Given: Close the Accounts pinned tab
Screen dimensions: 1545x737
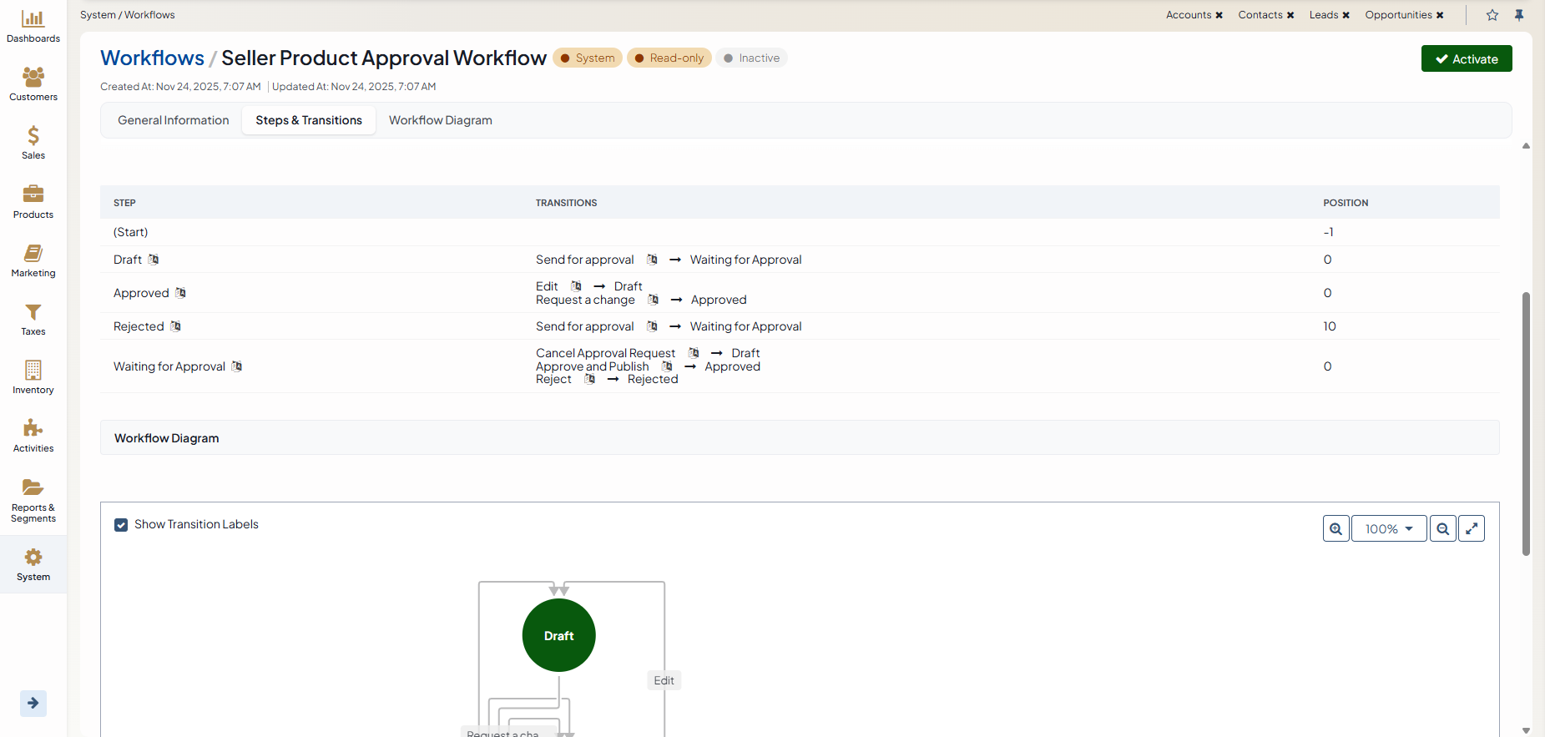Looking at the screenshot, I should 1219,15.
